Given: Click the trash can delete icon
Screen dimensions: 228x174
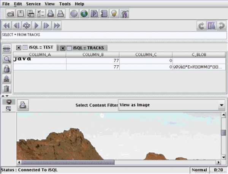Looking at the screenshot, I should coord(7,89).
